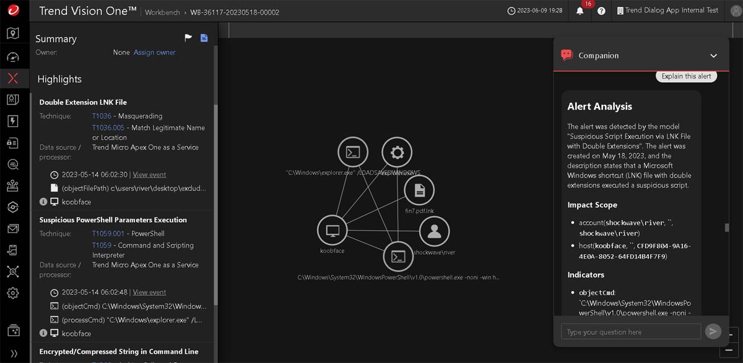Click the Companion chat scrollbar
This screenshot has width=743, height=363.
(727, 228)
